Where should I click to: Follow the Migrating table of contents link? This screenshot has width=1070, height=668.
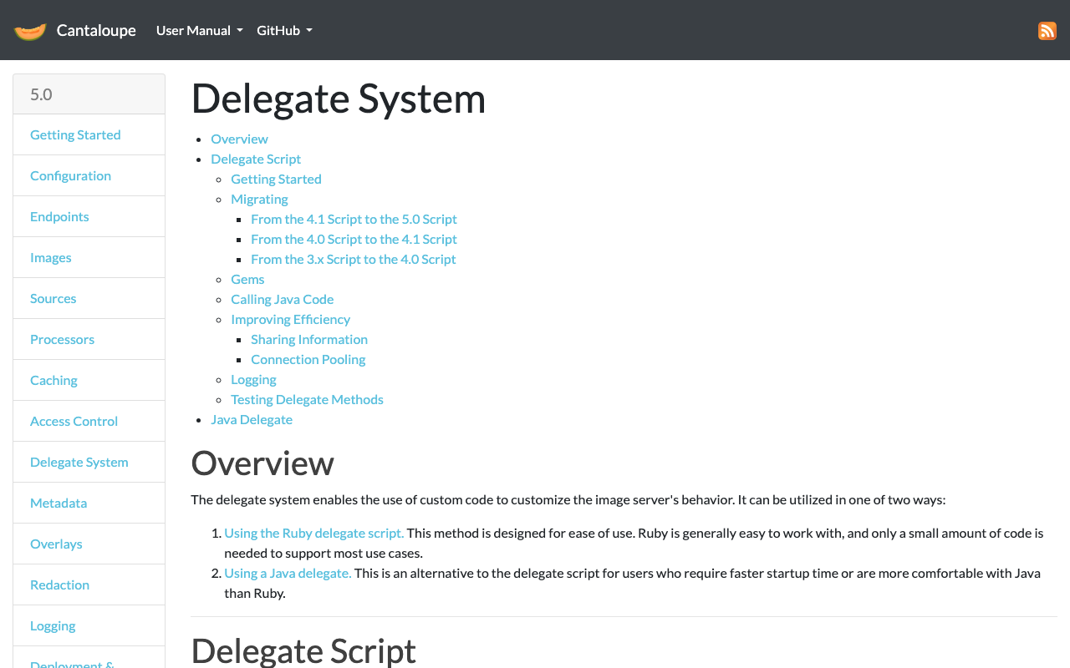point(259,199)
